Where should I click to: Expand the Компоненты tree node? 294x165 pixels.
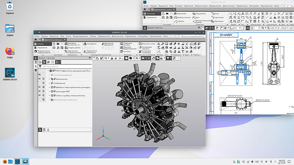[x=49, y=79]
